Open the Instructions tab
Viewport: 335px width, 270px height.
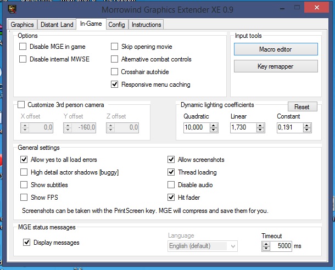point(146,25)
